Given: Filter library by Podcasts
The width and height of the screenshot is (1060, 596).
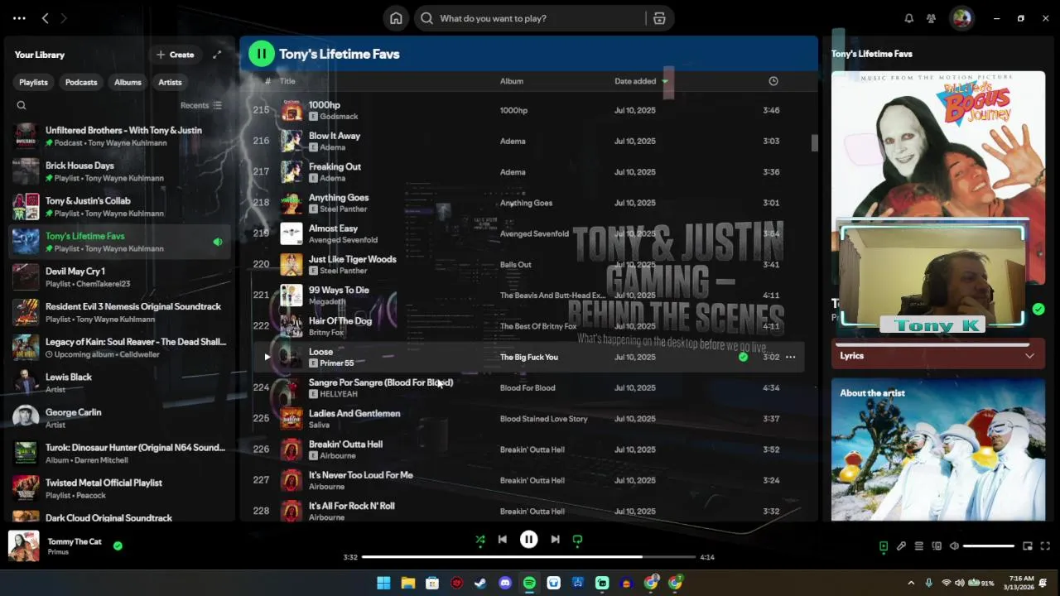Looking at the screenshot, I should click(x=81, y=82).
